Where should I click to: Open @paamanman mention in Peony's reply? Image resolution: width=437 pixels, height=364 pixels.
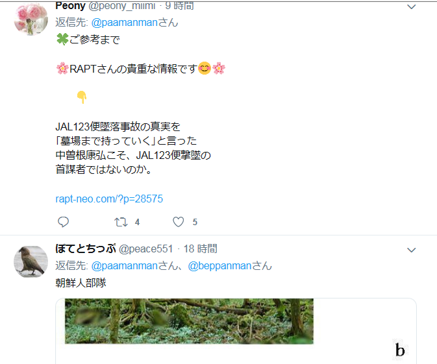click(125, 23)
